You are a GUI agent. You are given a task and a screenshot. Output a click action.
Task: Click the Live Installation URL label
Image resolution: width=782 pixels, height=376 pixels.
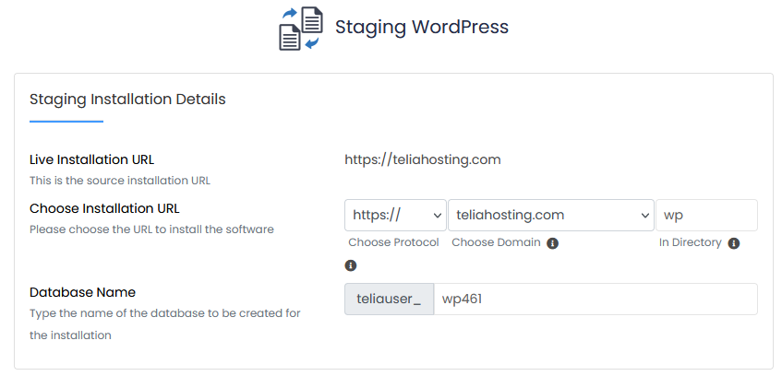point(91,159)
